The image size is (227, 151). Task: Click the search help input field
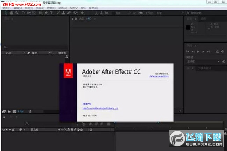coord(205,13)
